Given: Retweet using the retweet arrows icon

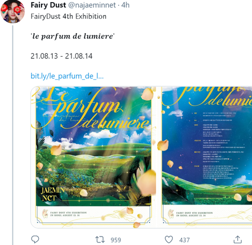Looking at the screenshot, I should click(x=100, y=240).
